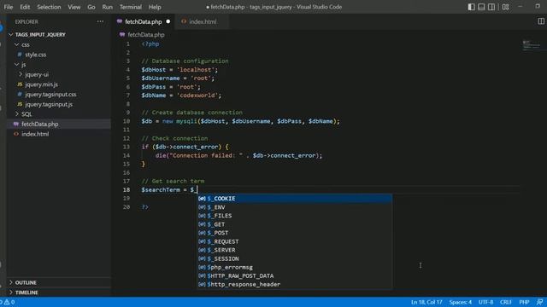Change PHP language mode

(524, 302)
